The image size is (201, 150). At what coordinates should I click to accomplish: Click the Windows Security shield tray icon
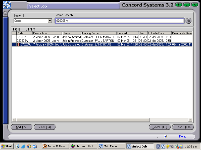167,146
